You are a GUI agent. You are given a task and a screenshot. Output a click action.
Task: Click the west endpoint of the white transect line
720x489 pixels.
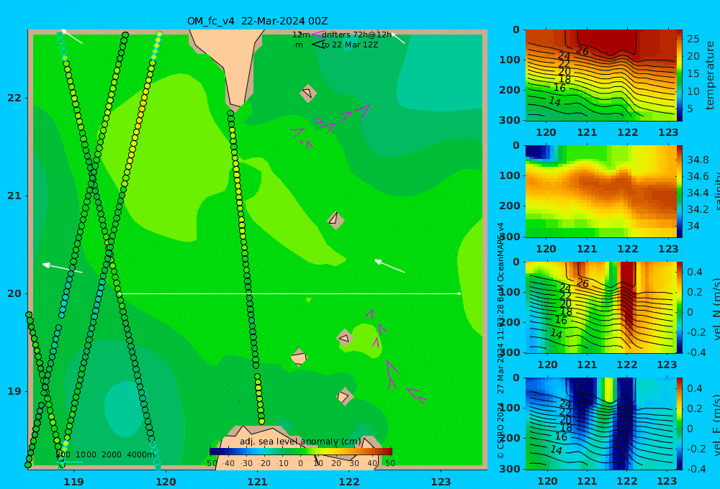120,293
